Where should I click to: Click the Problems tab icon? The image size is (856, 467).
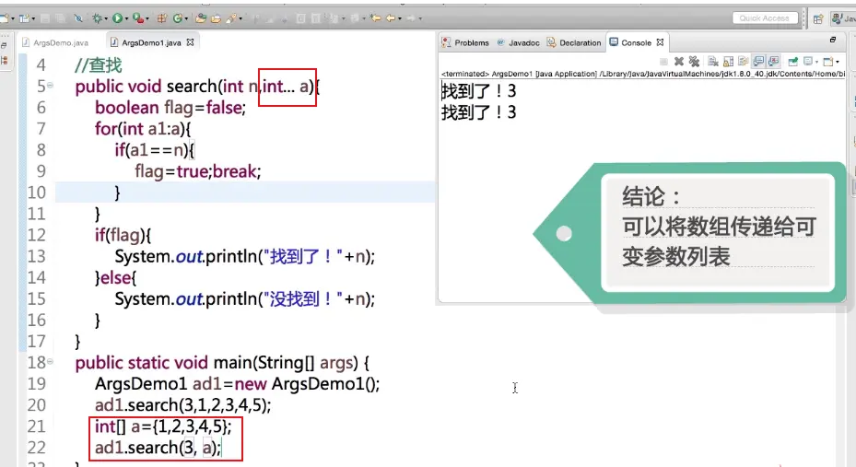point(446,42)
